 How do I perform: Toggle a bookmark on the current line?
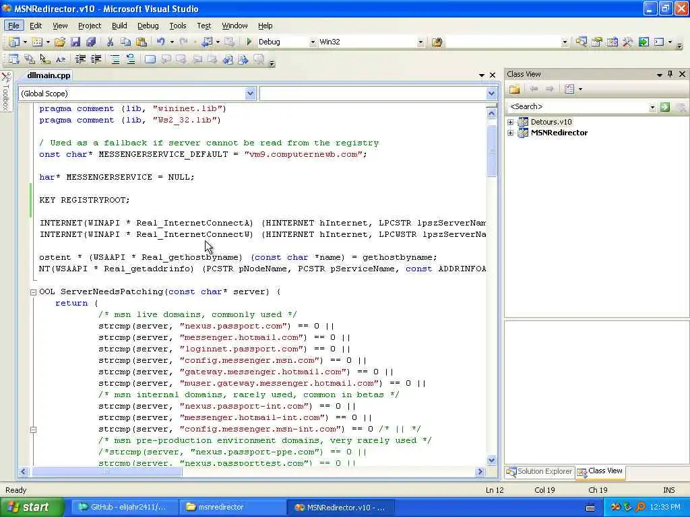point(150,59)
